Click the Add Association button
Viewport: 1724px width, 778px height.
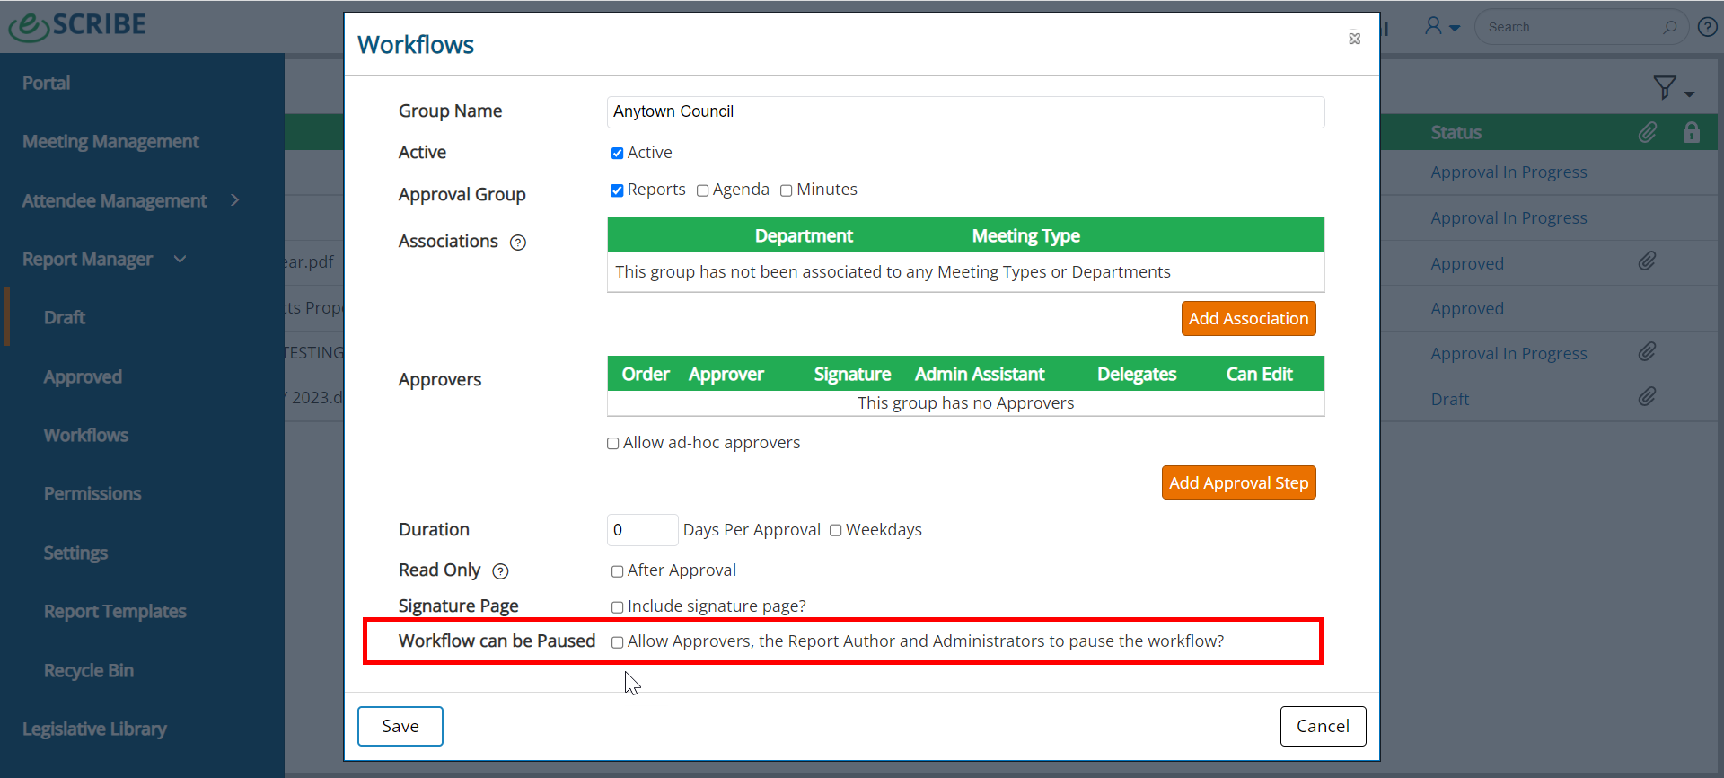point(1248,319)
